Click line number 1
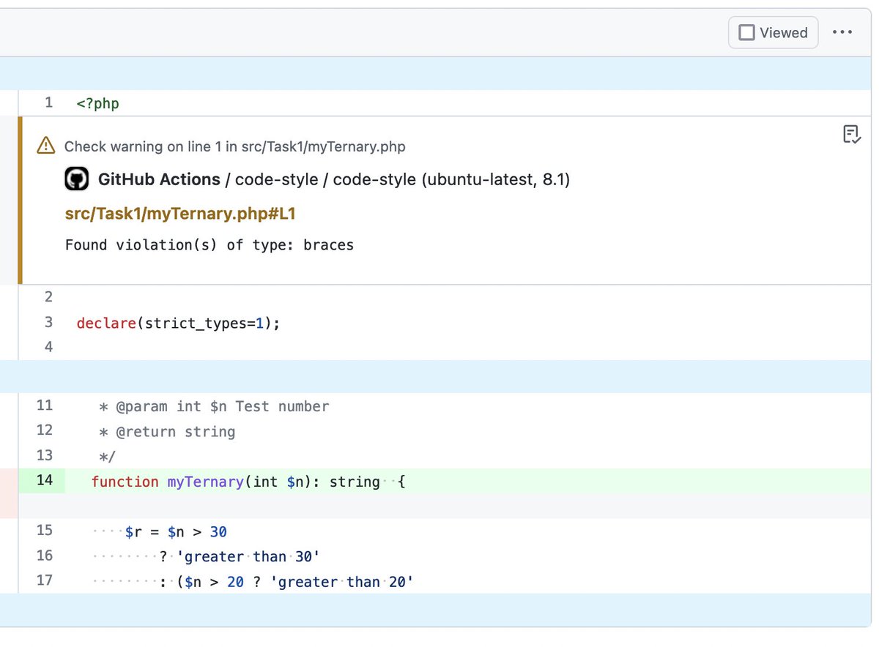This screenshot has height=647, width=879. (48, 102)
